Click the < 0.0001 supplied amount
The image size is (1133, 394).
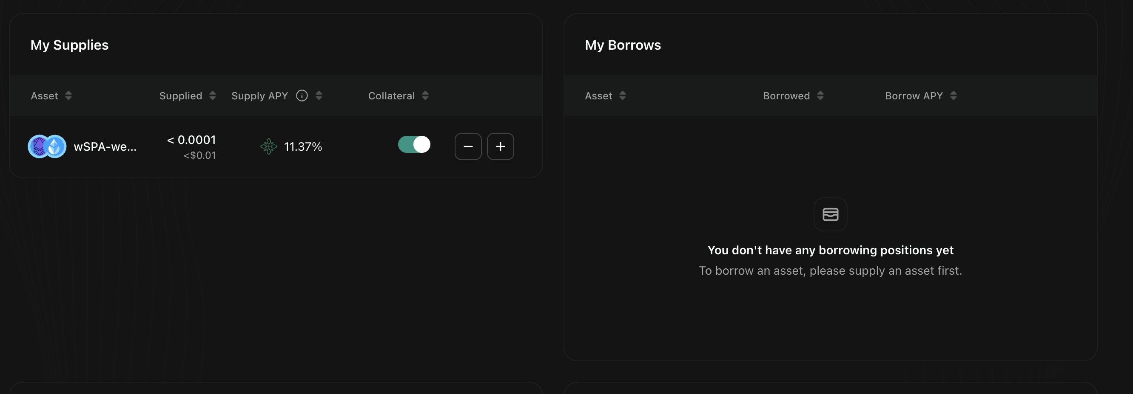(191, 140)
